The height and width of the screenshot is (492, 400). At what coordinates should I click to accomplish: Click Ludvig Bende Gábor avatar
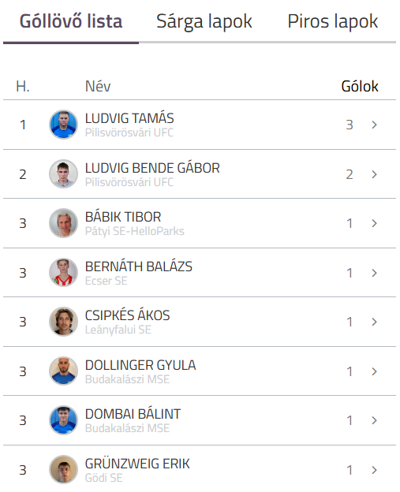63,173
